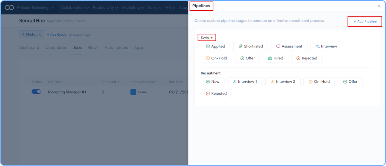Expand the HRSuite-Marketing workspace selector

coord(35,7)
